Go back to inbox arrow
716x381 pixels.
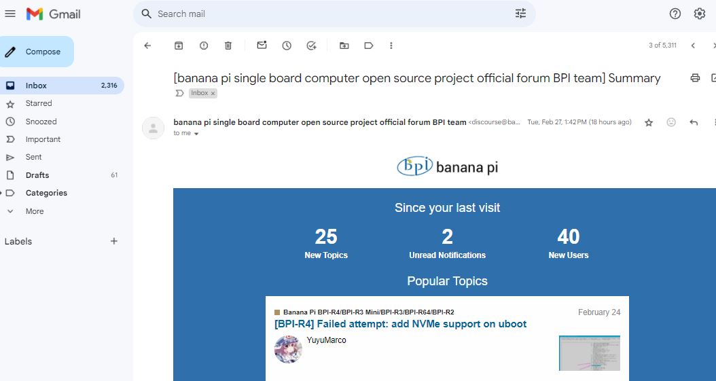147,46
